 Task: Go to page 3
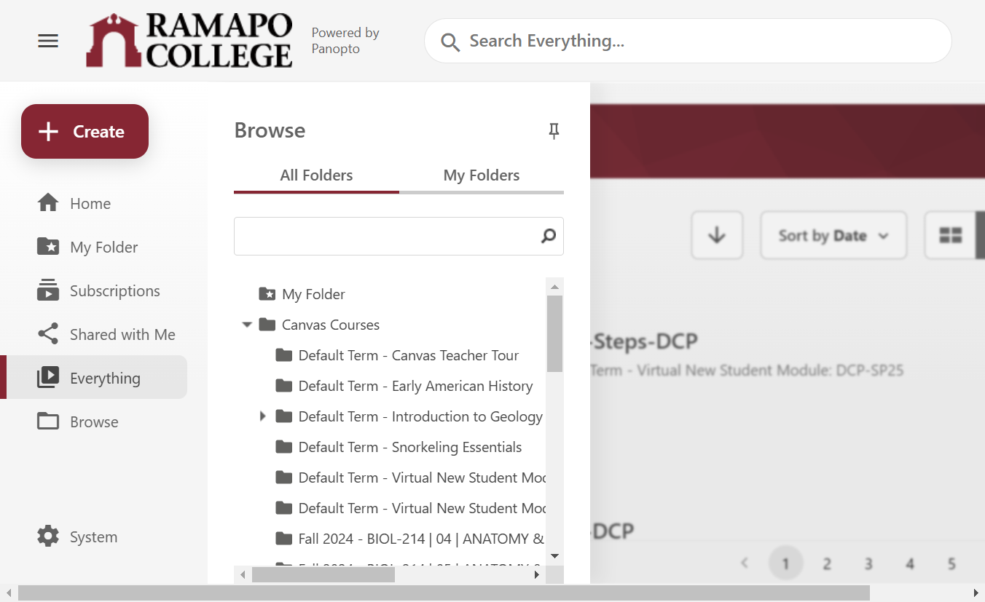[868, 563]
